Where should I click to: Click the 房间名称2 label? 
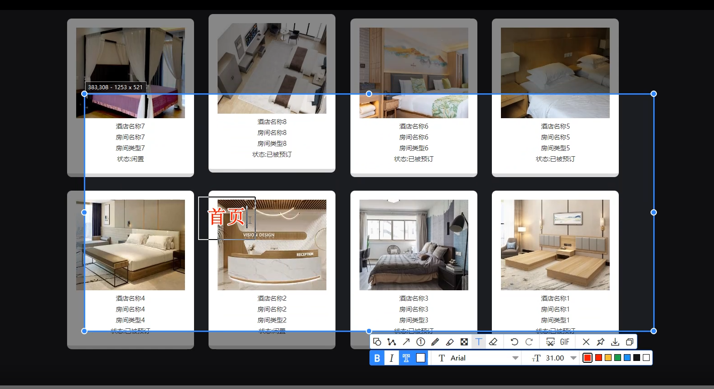[x=272, y=309]
